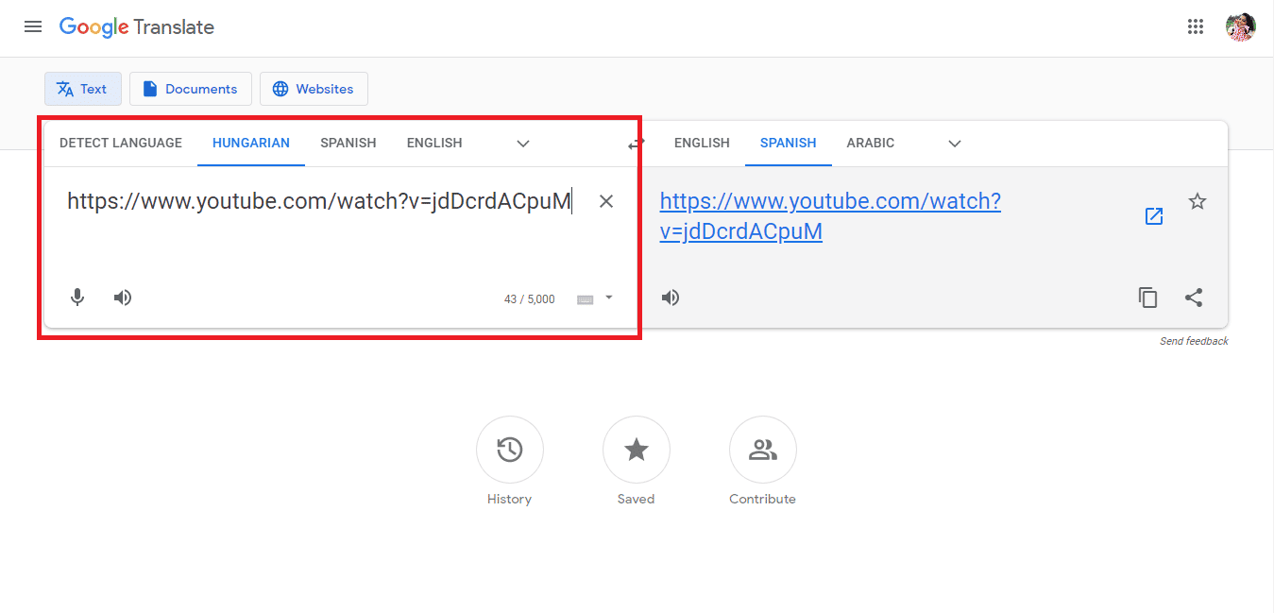Open Saved translations

coord(637,450)
